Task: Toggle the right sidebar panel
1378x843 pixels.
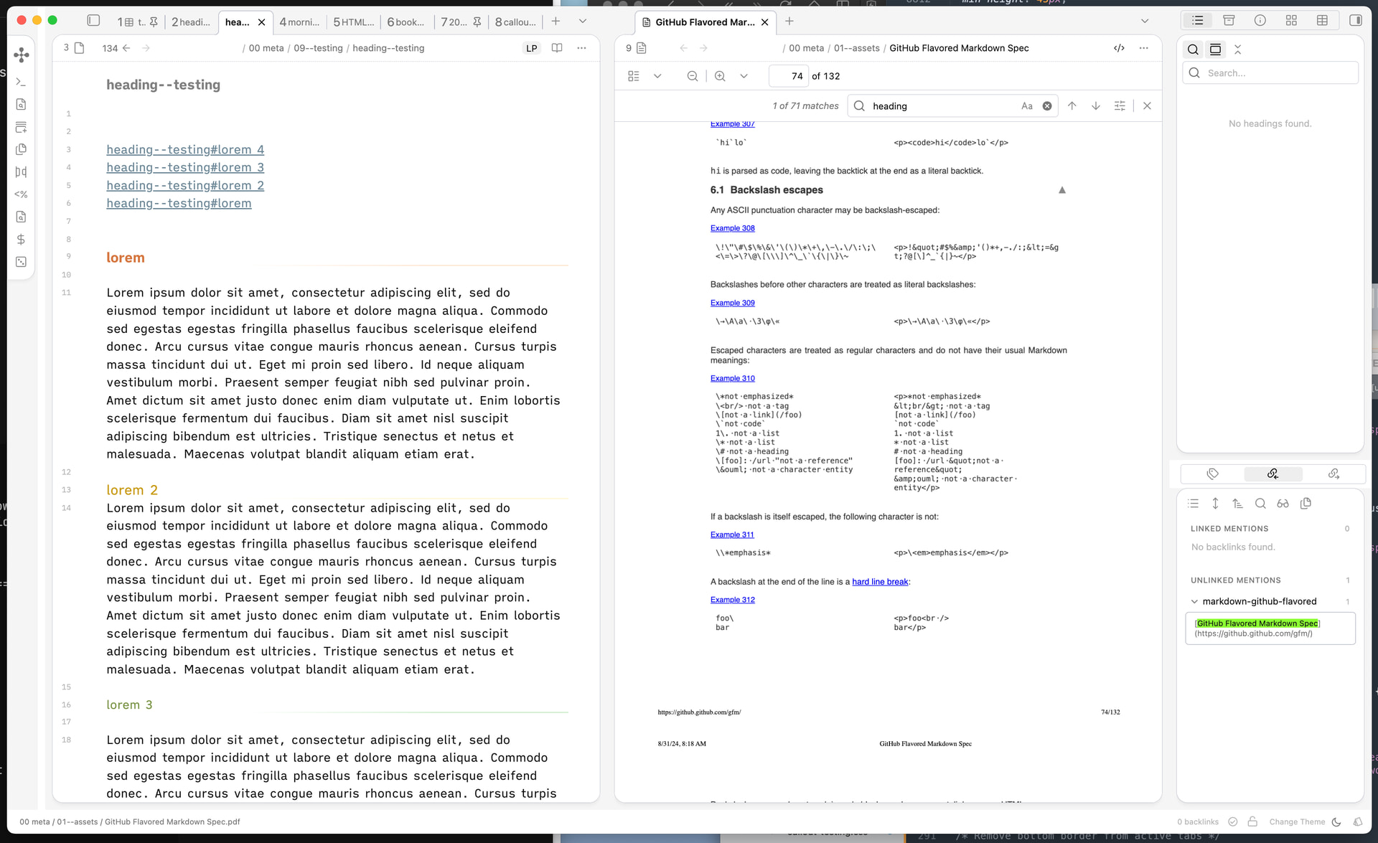Action: 1355,21
